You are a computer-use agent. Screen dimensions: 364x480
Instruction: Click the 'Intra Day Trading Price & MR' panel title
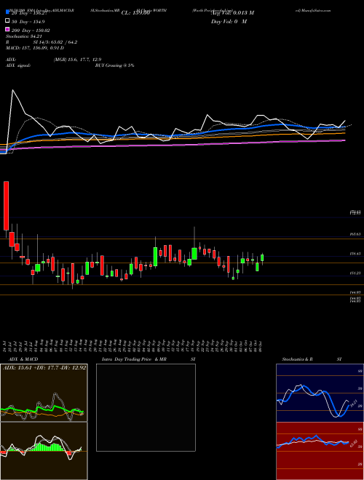[134, 359]
